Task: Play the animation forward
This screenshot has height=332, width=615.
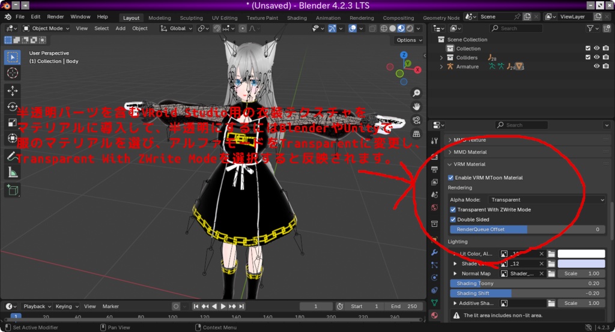Action: pos(223,306)
